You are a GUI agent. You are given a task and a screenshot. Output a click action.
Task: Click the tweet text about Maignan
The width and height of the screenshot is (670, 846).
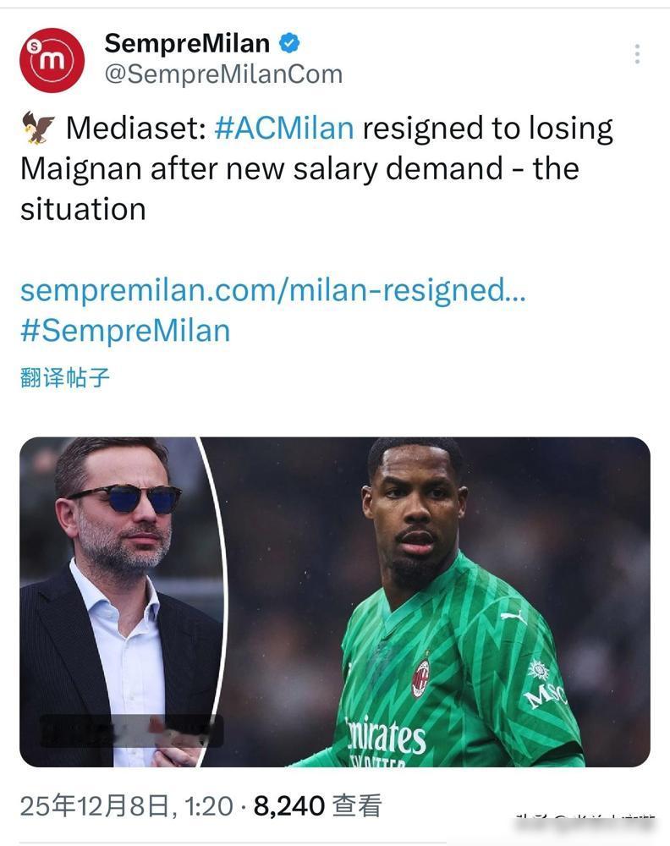pyautogui.click(x=317, y=168)
